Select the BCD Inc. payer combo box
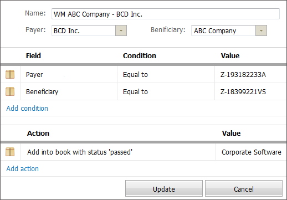The image size is (287, 200). click(x=89, y=30)
